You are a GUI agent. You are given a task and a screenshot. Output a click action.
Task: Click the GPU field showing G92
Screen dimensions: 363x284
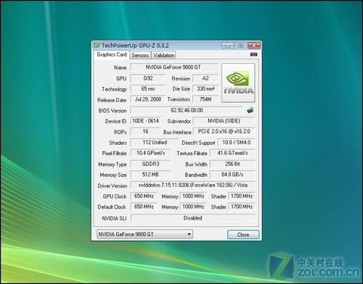coord(148,78)
